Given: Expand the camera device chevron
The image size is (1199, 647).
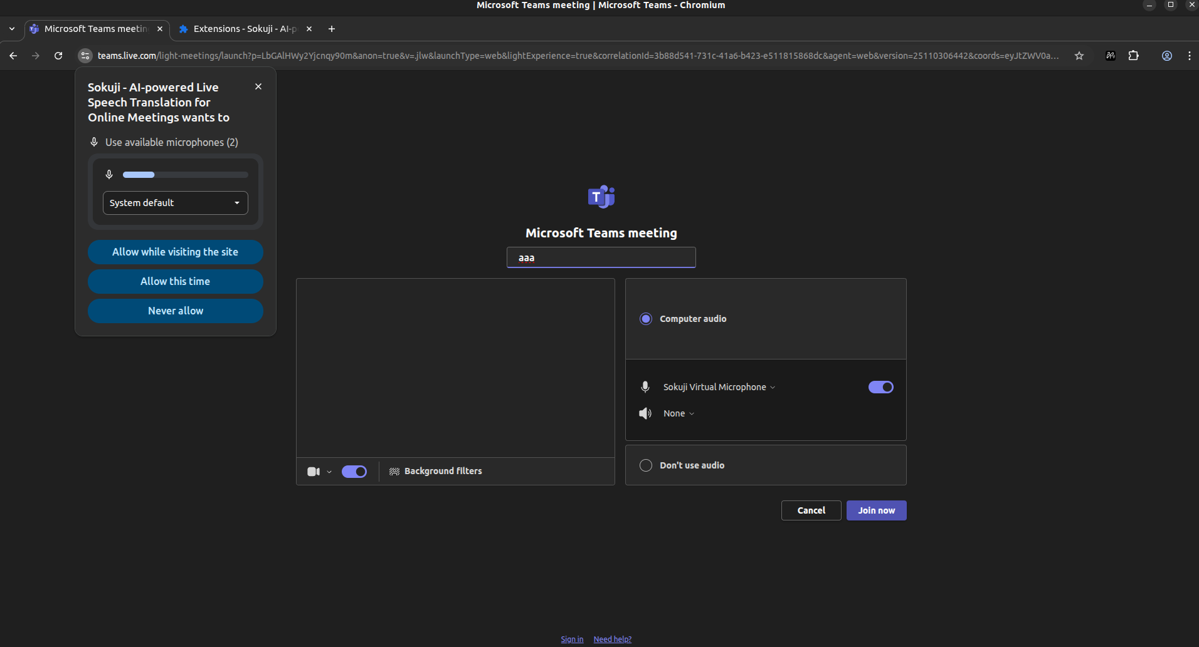Looking at the screenshot, I should tap(329, 472).
